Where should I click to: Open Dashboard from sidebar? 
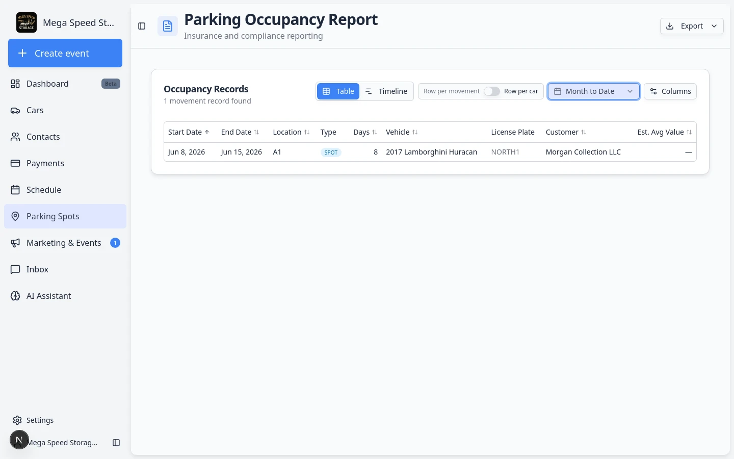65,84
